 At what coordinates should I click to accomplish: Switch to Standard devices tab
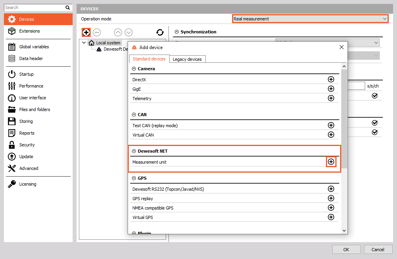coord(149,59)
